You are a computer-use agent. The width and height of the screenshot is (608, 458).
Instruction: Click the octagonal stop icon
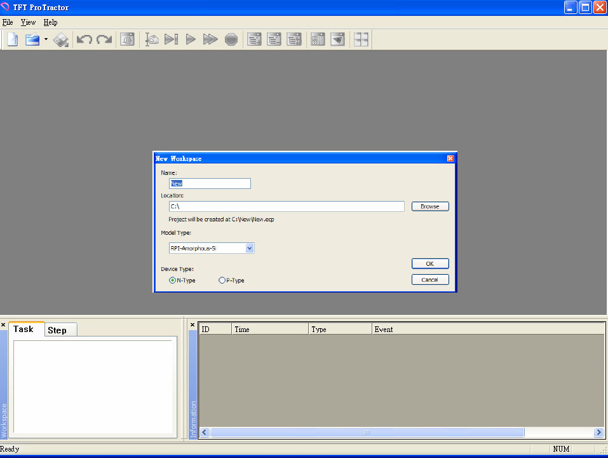click(x=231, y=39)
